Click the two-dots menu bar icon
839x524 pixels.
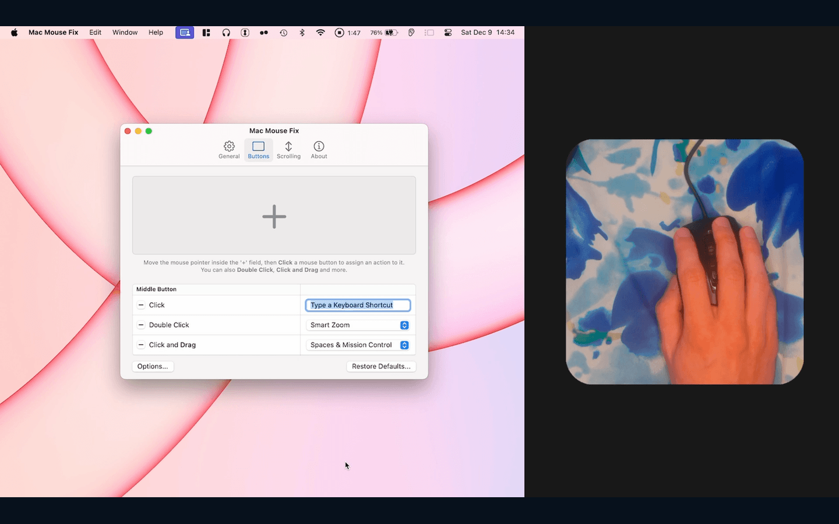pos(264,33)
